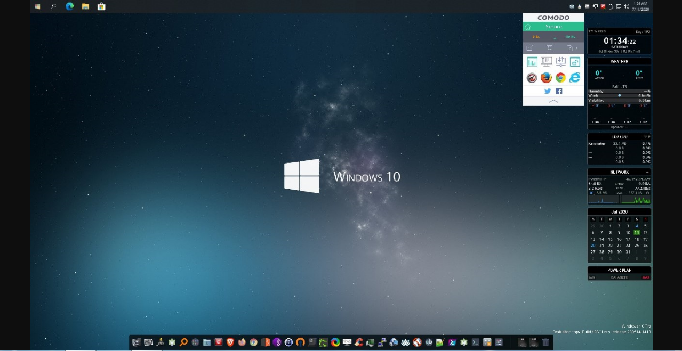This screenshot has width=682, height=351.
Task: Launch Chrome from the bottom dock
Action: (x=253, y=342)
